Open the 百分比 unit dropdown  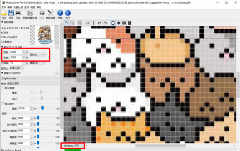pyautogui.click(x=38, y=55)
